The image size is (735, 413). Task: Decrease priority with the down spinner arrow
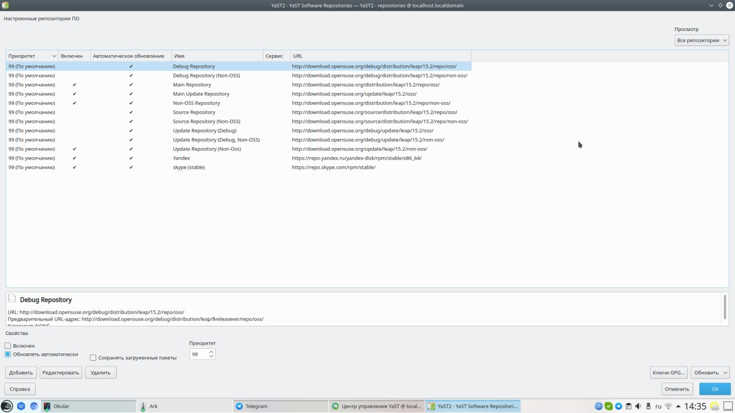[211, 357]
